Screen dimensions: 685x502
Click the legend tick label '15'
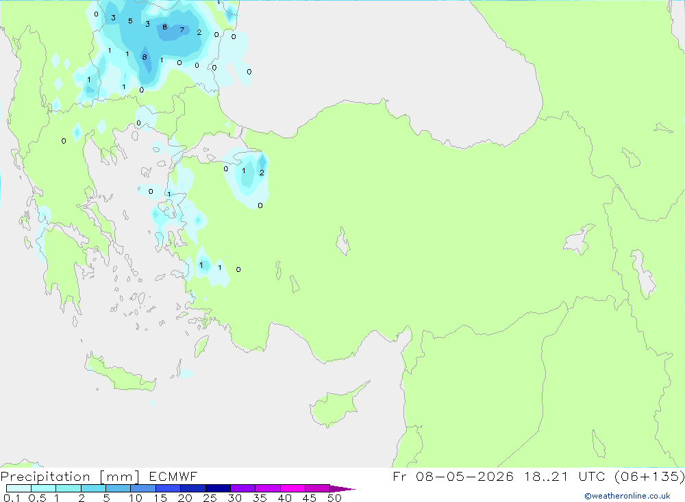[160, 498]
